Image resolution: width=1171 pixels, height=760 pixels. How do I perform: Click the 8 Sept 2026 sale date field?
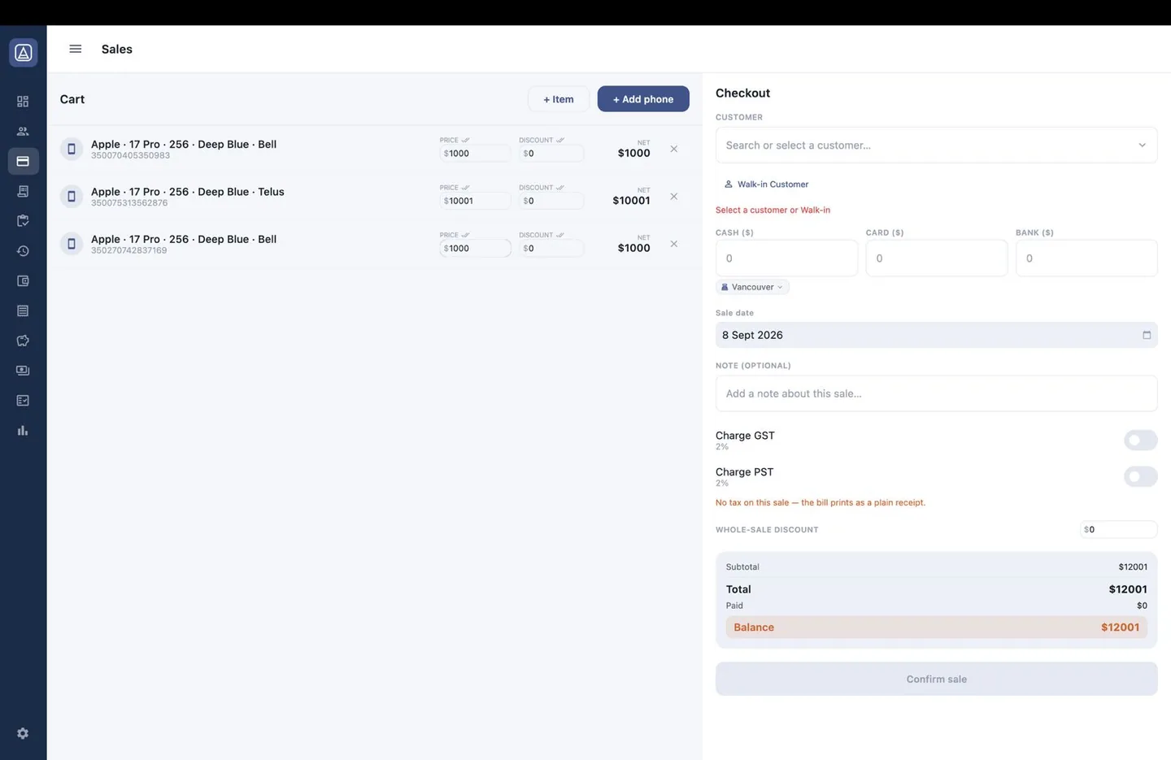(x=936, y=335)
